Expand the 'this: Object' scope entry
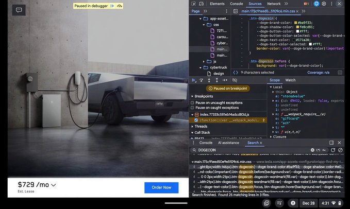Image resolution: width=350 pixels, height=209 pixels. pos(273,92)
